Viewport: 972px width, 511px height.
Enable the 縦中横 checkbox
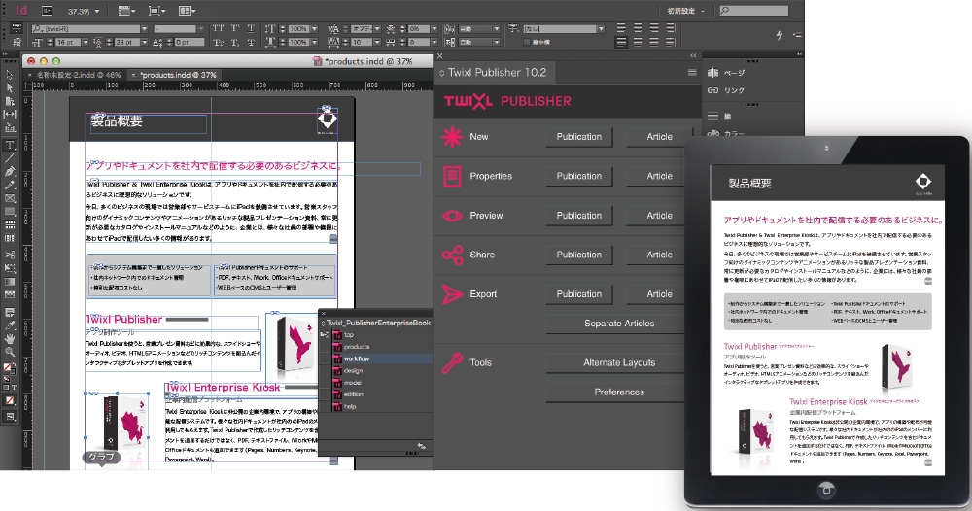tap(526, 42)
